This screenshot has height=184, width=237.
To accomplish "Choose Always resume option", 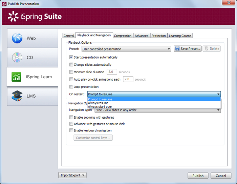I will tap(154, 103).
